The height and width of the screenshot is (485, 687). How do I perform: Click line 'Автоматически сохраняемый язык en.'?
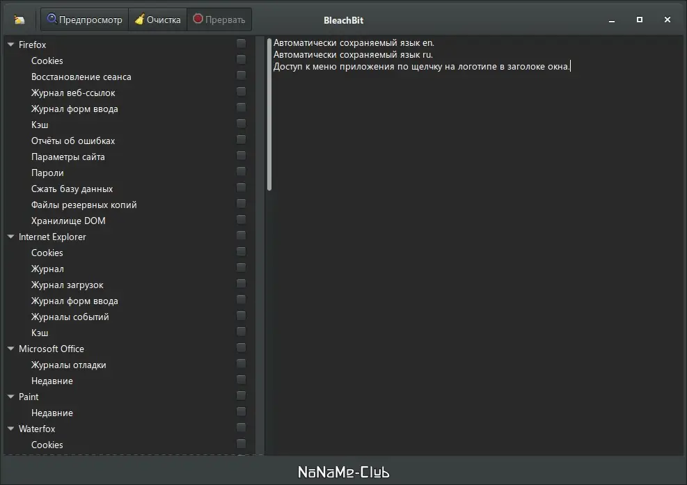[354, 43]
